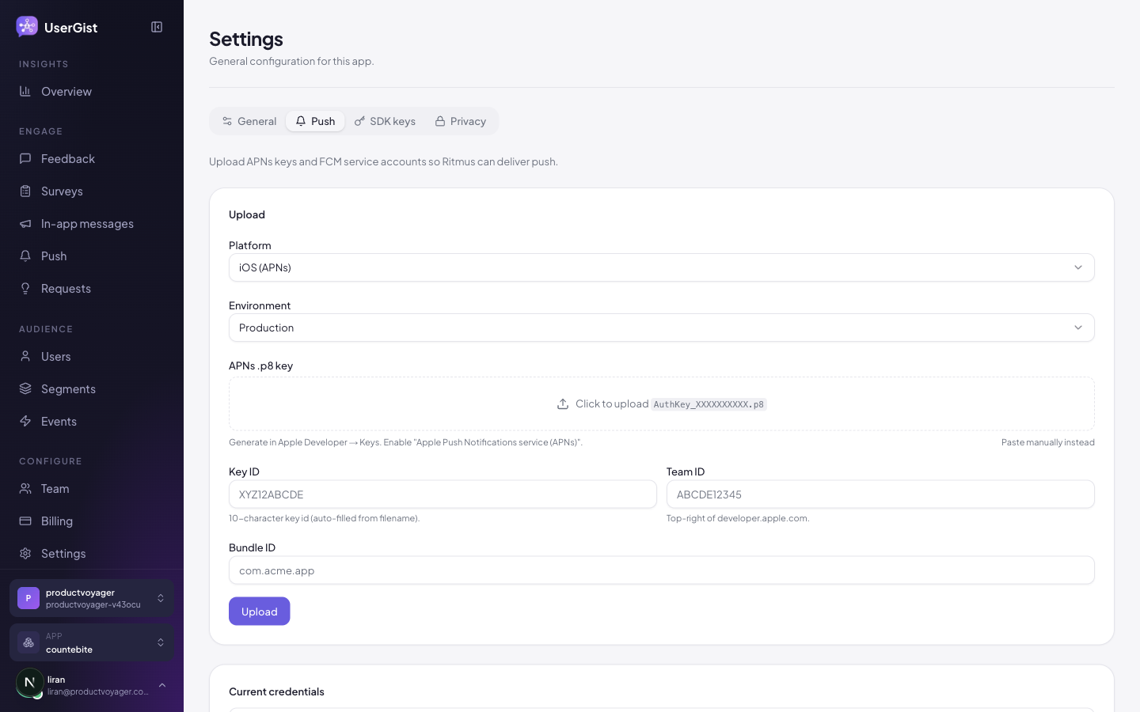Focus the Bundle ID input field
Image resolution: width=1140 pixels, height=712 pixels.
click(x=662, y=570)
